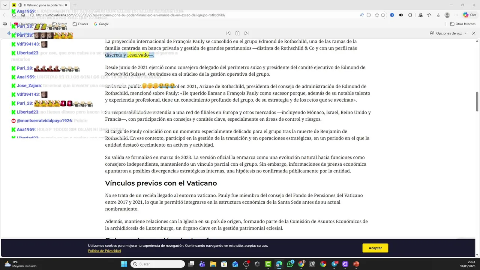Click the speaker volume extension icon

pos(401,15)
